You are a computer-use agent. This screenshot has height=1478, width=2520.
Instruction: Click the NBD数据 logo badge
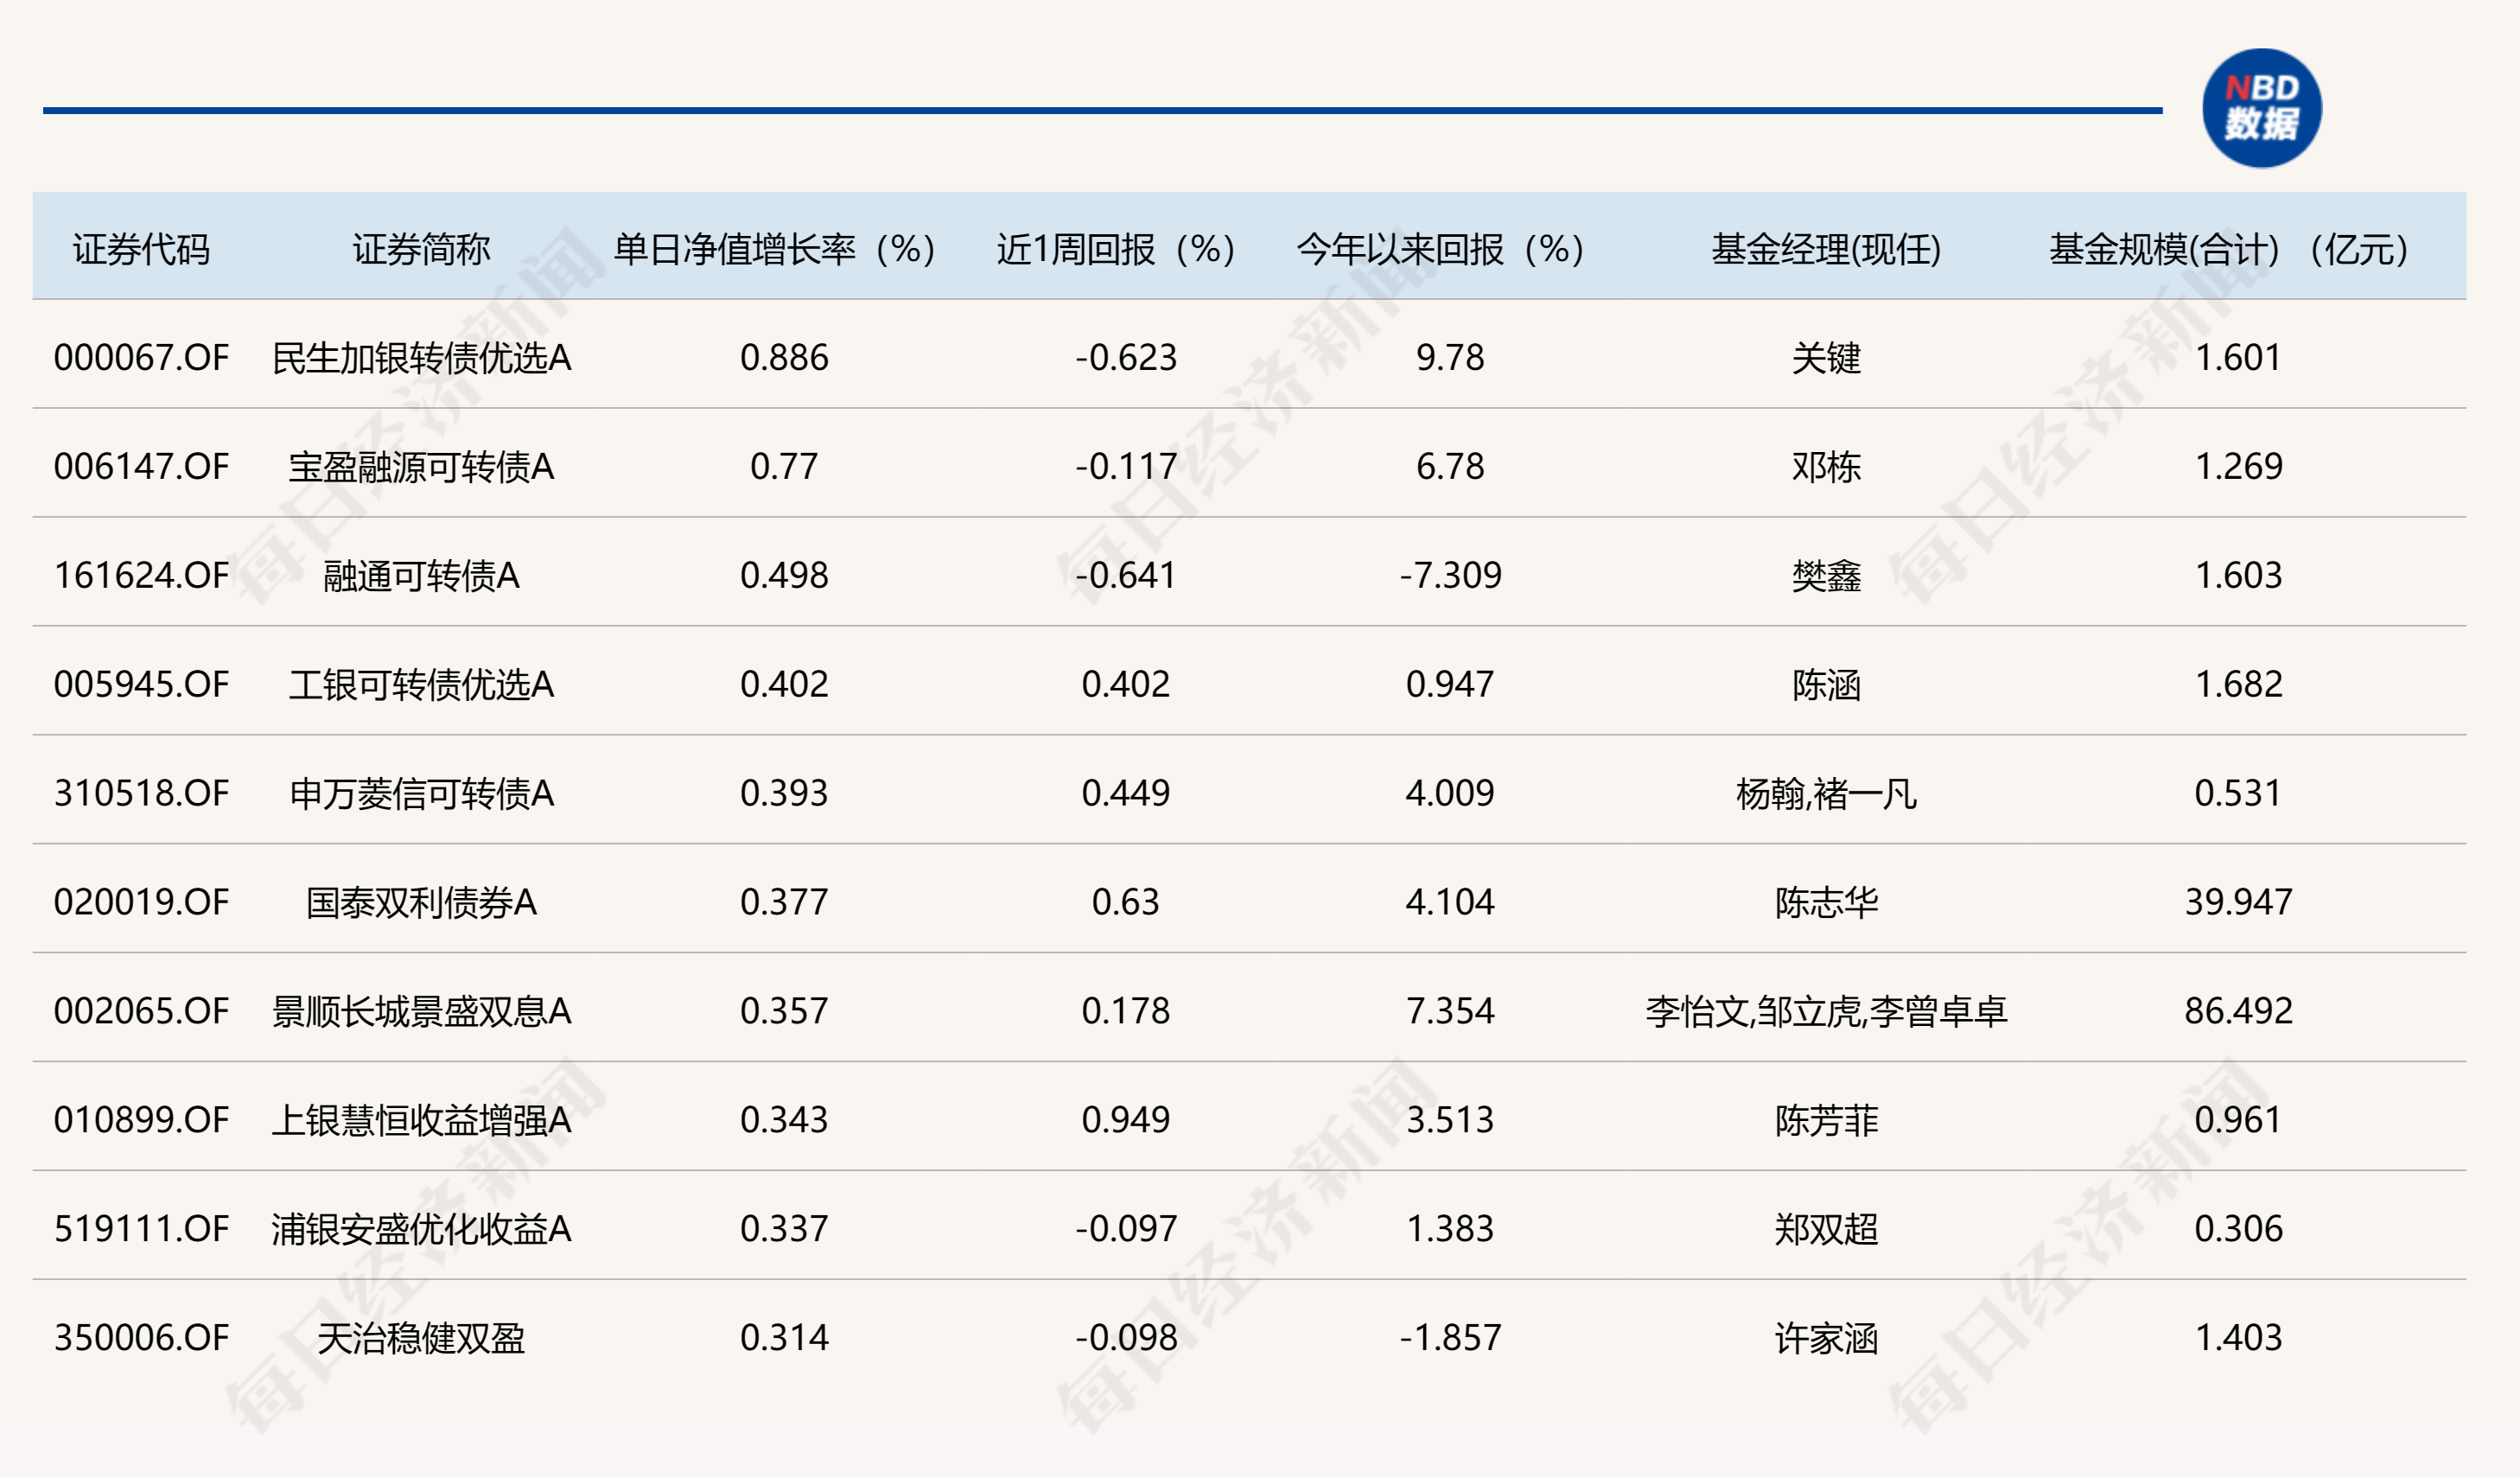pyautogui.click(x=2261, y=108)
